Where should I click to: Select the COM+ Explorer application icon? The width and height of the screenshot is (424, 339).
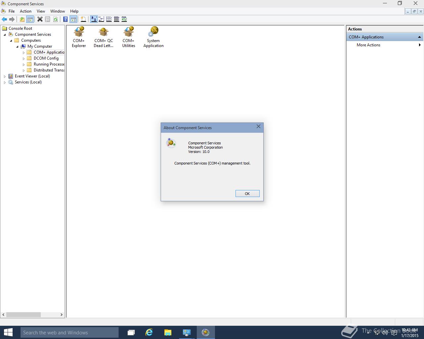[79, 37]
